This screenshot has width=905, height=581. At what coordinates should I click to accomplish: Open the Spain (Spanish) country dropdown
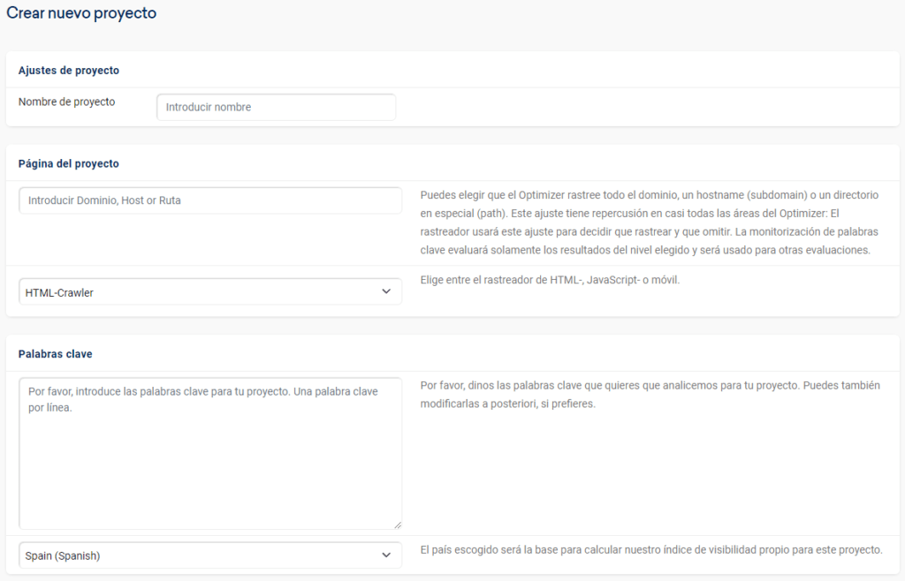(210, 555)
